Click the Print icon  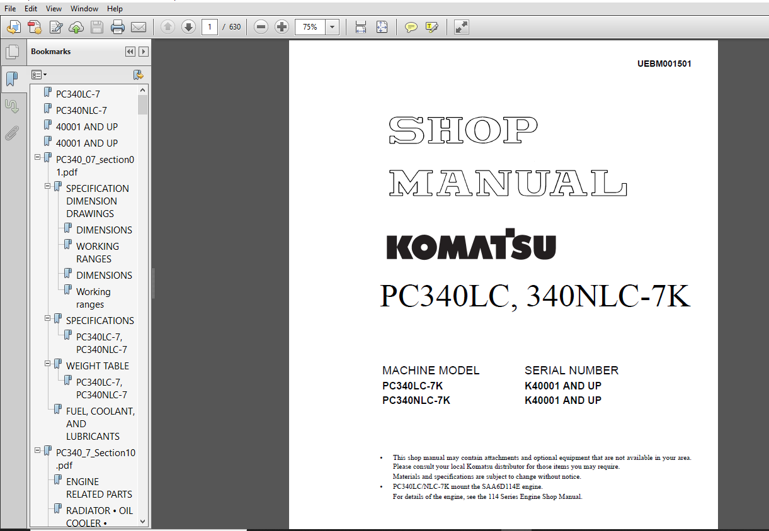coord(118,27)
